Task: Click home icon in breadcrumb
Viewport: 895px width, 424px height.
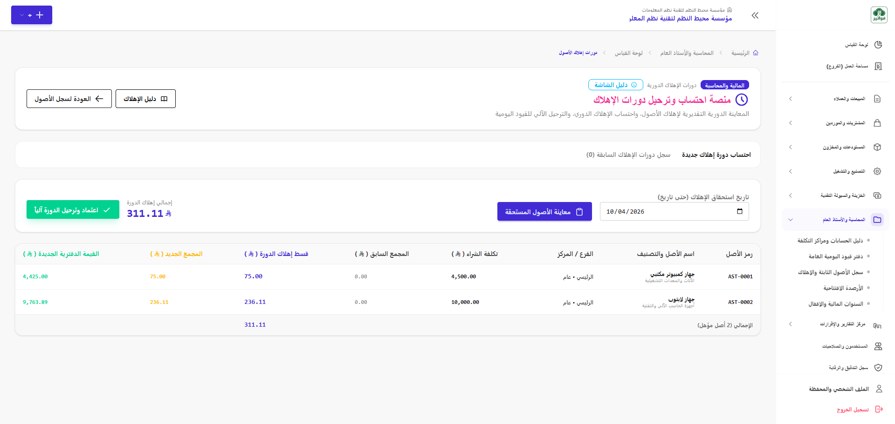Action: pos(756,53)
